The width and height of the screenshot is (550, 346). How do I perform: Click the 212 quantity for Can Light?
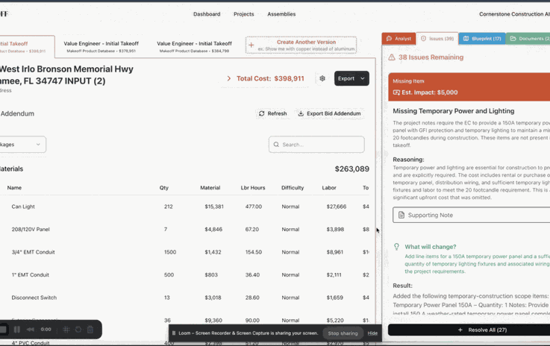tap(169, 207)
